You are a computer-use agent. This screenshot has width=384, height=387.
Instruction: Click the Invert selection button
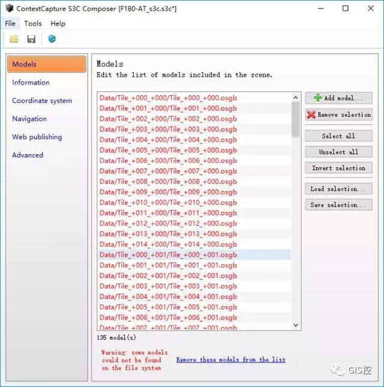(x=338, y=168)
